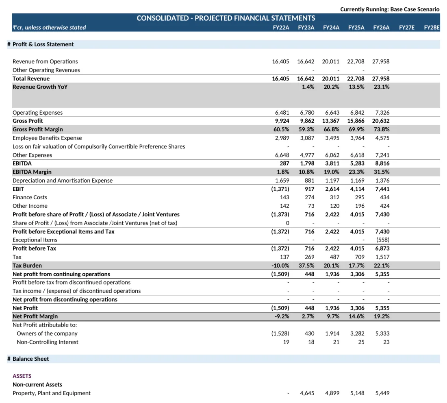Select the FY22A column header

point(281,28)
